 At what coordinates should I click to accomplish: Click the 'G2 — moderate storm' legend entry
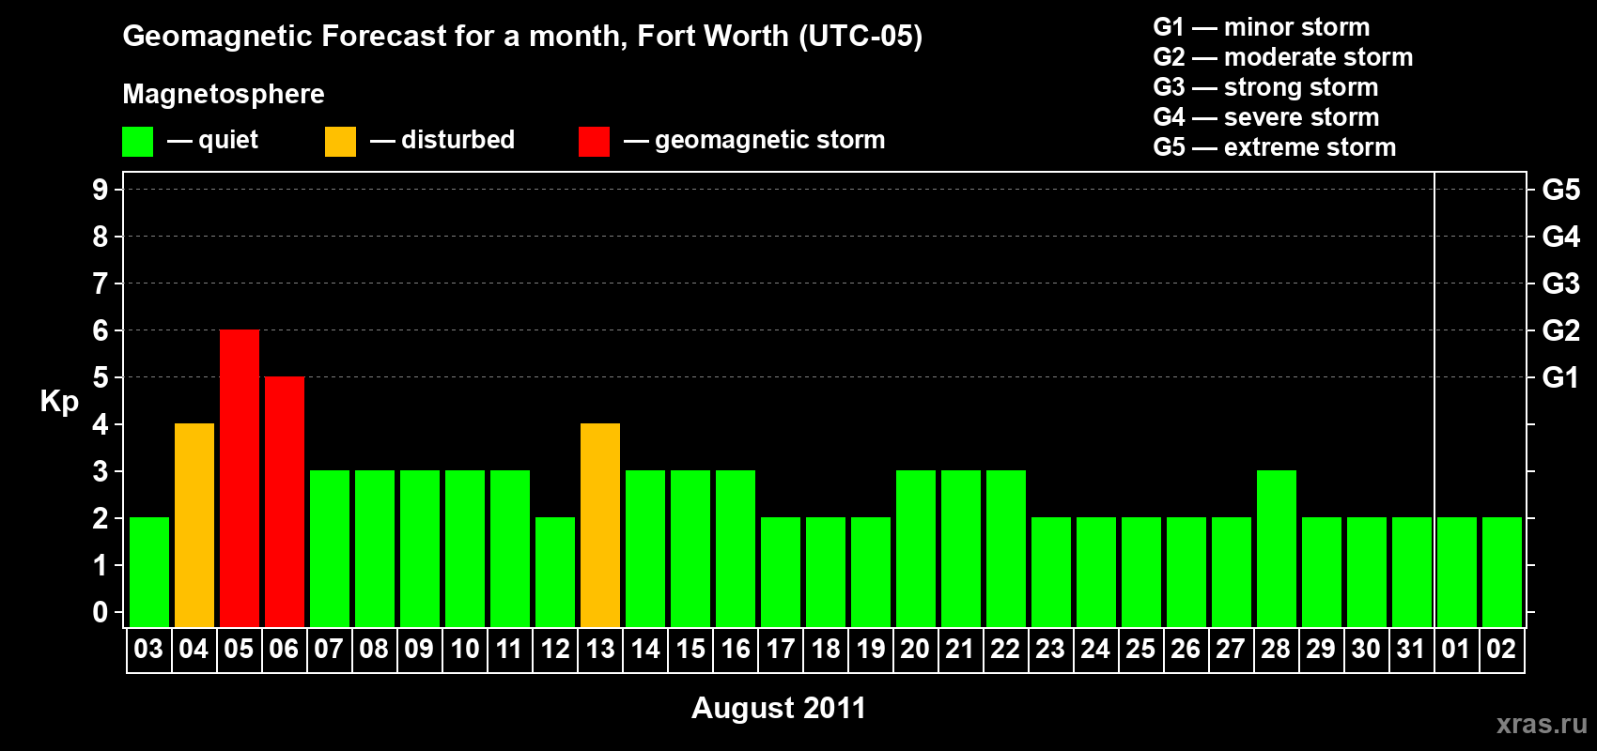coord(1282,57)
